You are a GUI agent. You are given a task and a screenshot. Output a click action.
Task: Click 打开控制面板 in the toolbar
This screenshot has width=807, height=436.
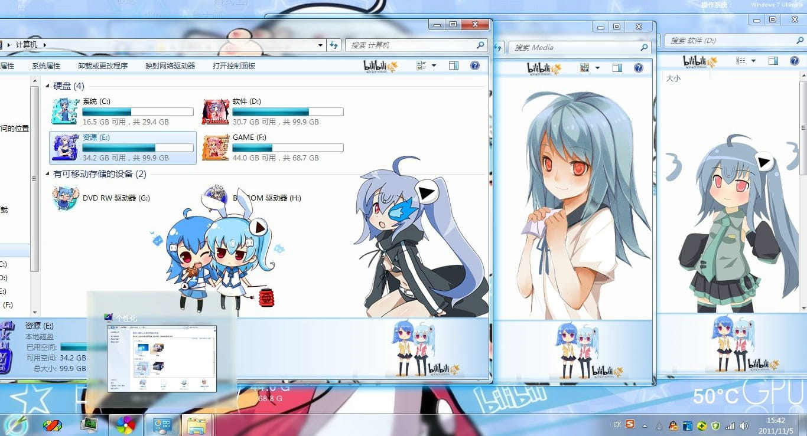click(x=234, y=66)
